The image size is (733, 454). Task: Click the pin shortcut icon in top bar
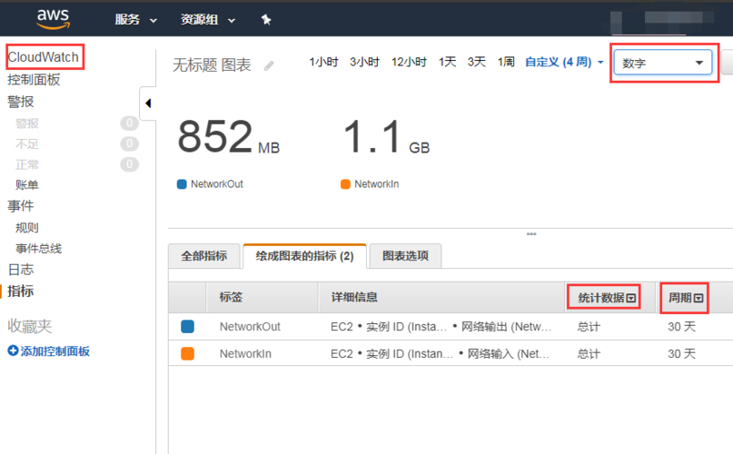(x=266, y=19)
